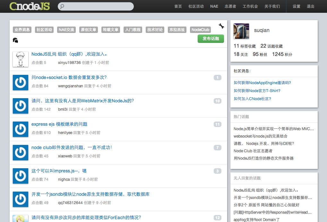The height and width of the screenshot is (222, 327).
Task: Open suqian's profile avatar
Action: click(241, 31)
